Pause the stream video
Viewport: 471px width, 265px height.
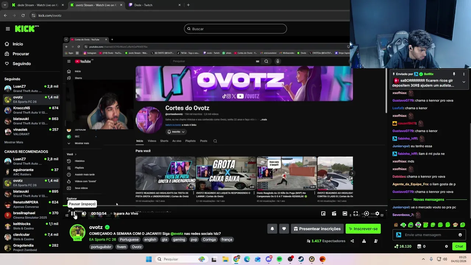click(x=73, y=213)
